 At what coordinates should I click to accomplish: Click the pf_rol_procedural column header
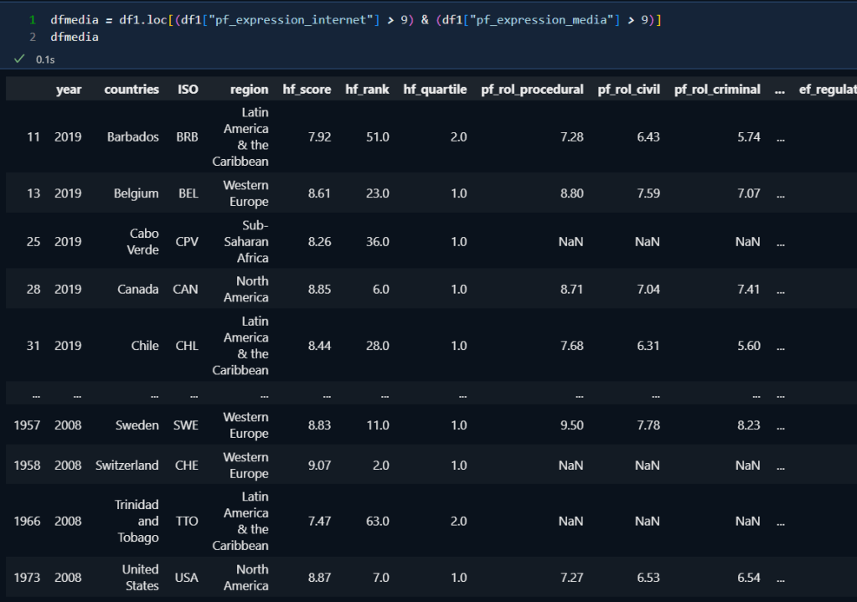[x=532, y=90]
